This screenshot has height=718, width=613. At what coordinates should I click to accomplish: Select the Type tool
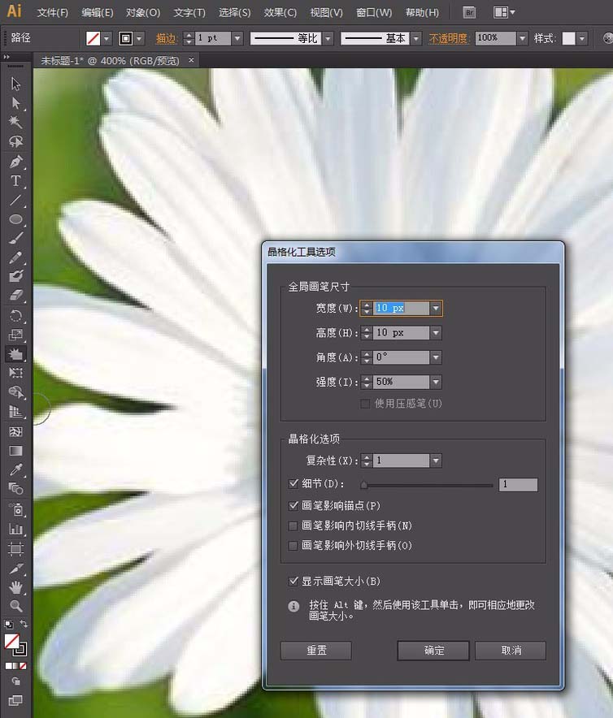(x=15, y=181)
